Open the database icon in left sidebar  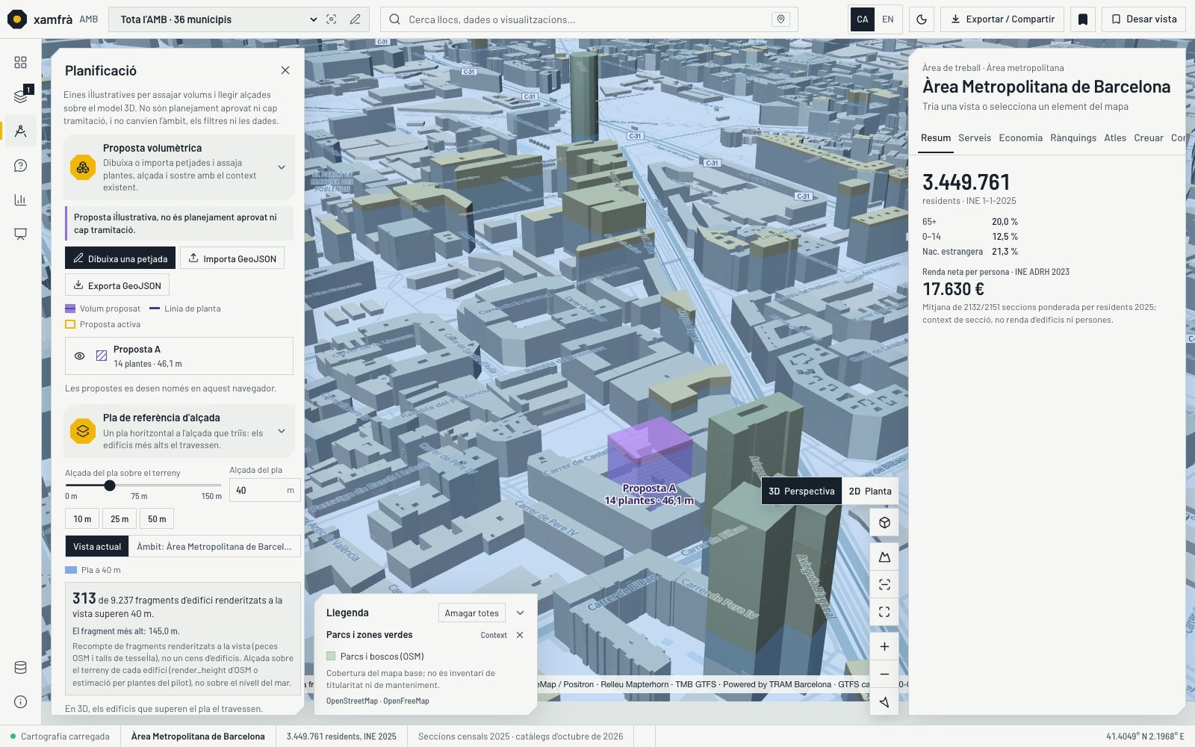coord(20,667)
